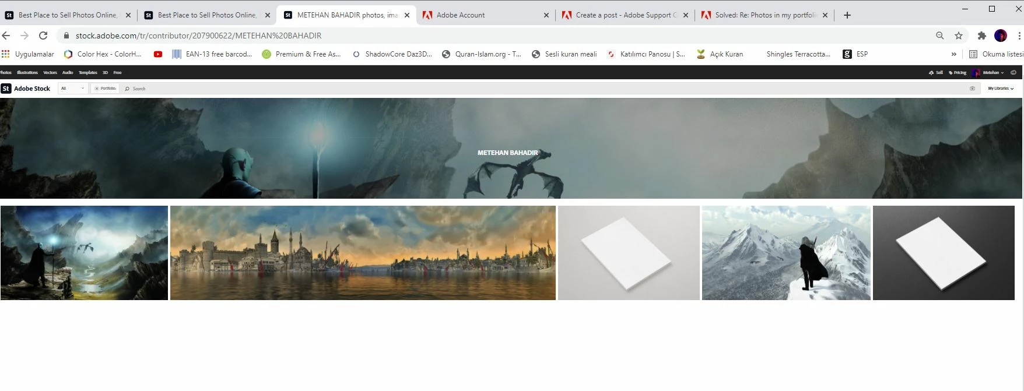Open the white paper on light background thumbnail
The image size is (1024, 391).
[629, 253]
